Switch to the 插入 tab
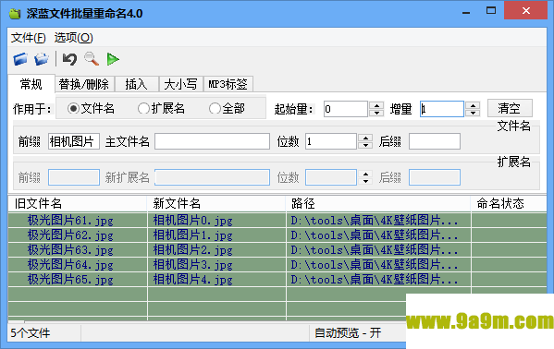 pyautogui.click(x=136, y=84)
